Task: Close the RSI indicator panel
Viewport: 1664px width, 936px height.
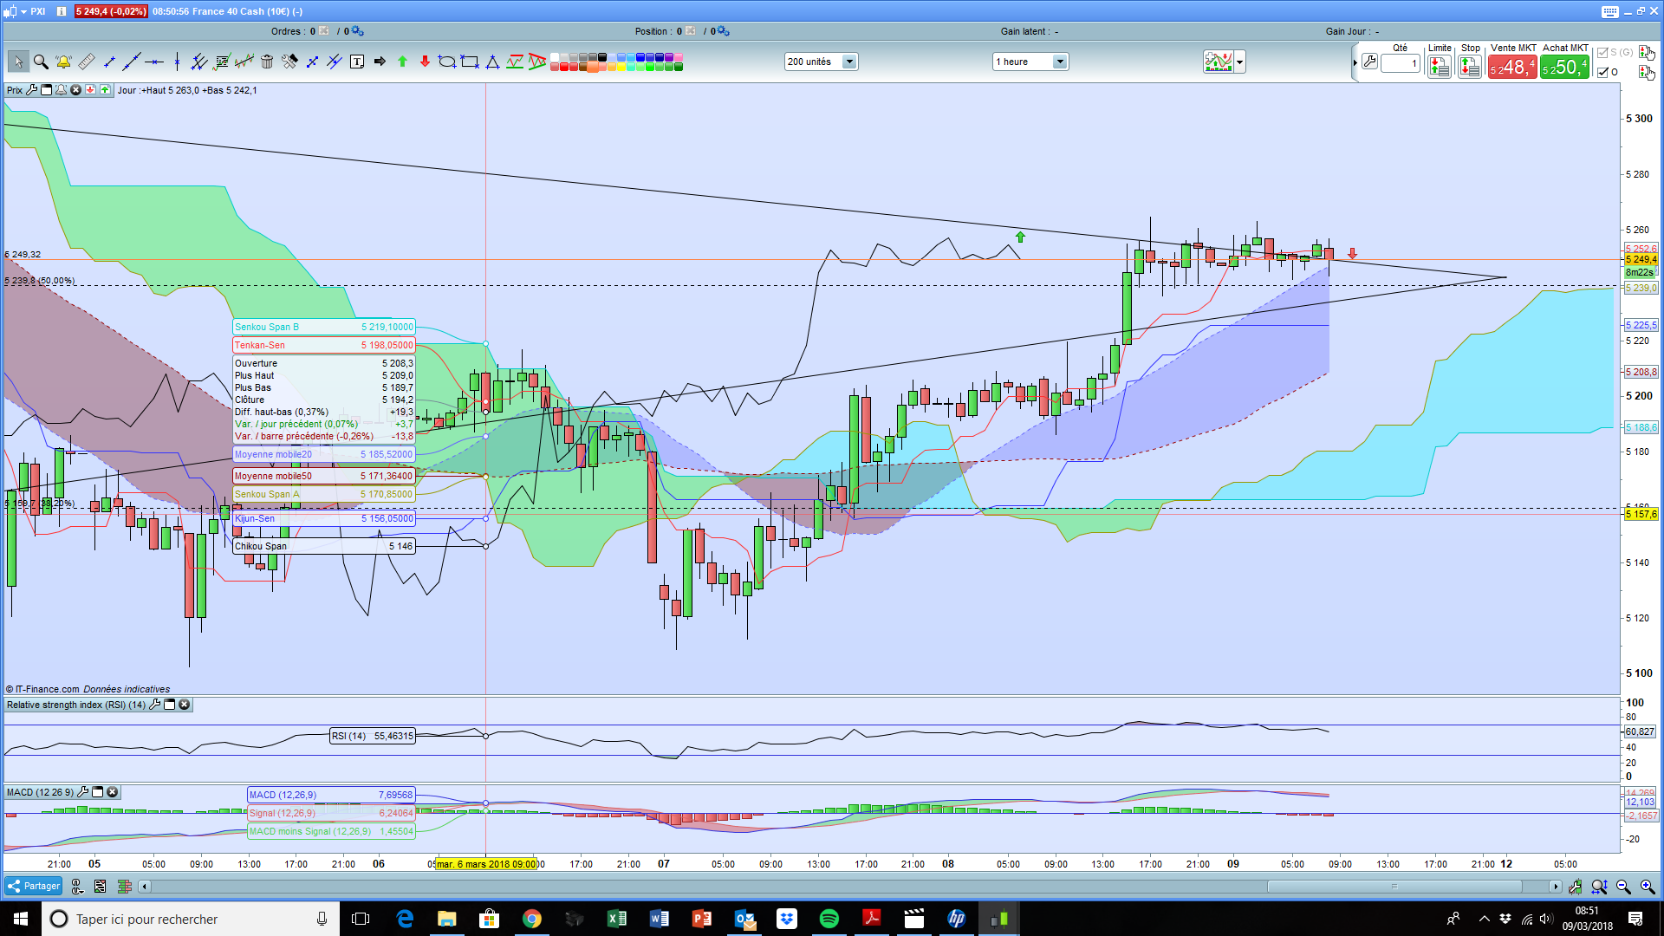Action: [185, 705]
